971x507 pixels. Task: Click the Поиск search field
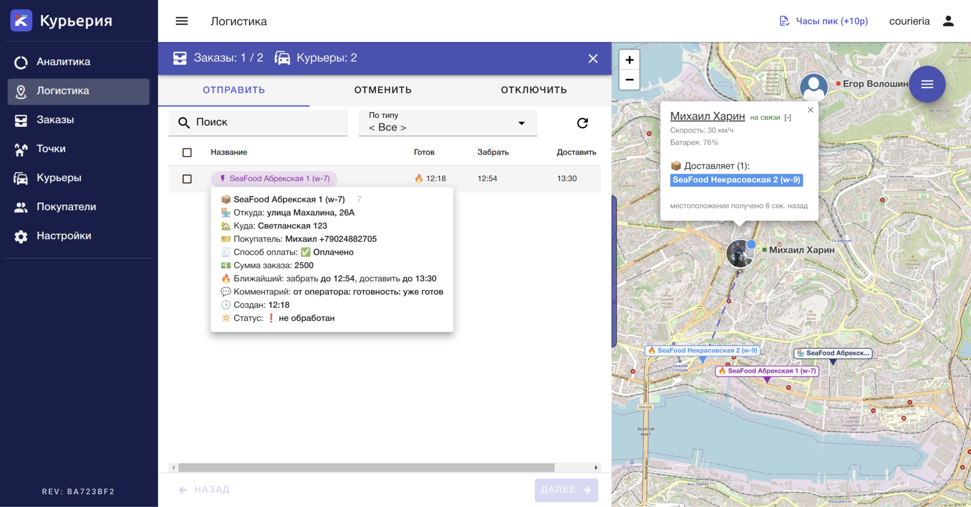pos(264,122)
